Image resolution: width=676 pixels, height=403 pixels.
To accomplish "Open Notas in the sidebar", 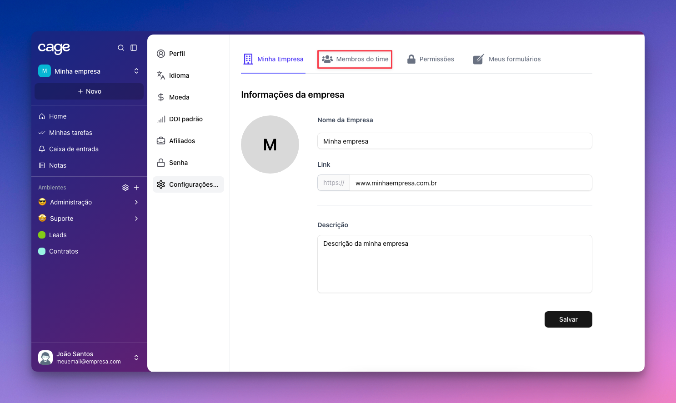I will coord(58,165).
